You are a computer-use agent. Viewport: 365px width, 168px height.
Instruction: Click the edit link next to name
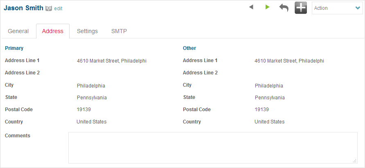58,9
